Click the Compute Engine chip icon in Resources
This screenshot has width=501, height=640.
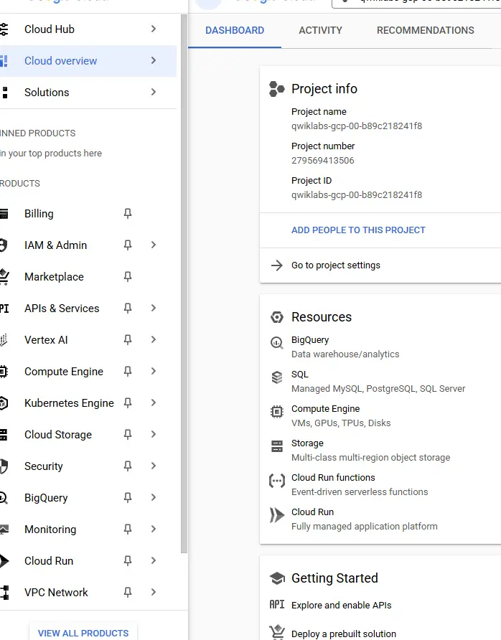[x=277, y=411]
